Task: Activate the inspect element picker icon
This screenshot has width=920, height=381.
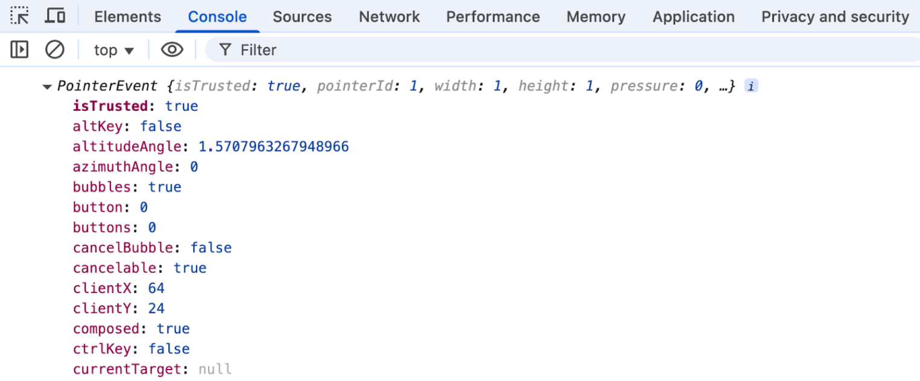Action: point(20,16)
